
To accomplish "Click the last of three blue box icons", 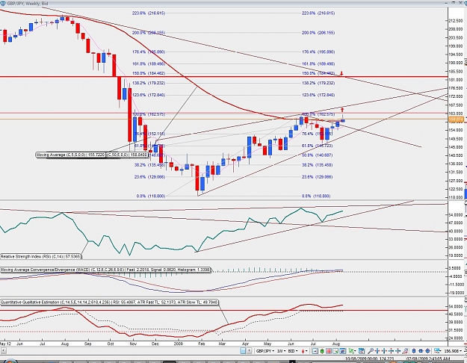I will [427, 351].
